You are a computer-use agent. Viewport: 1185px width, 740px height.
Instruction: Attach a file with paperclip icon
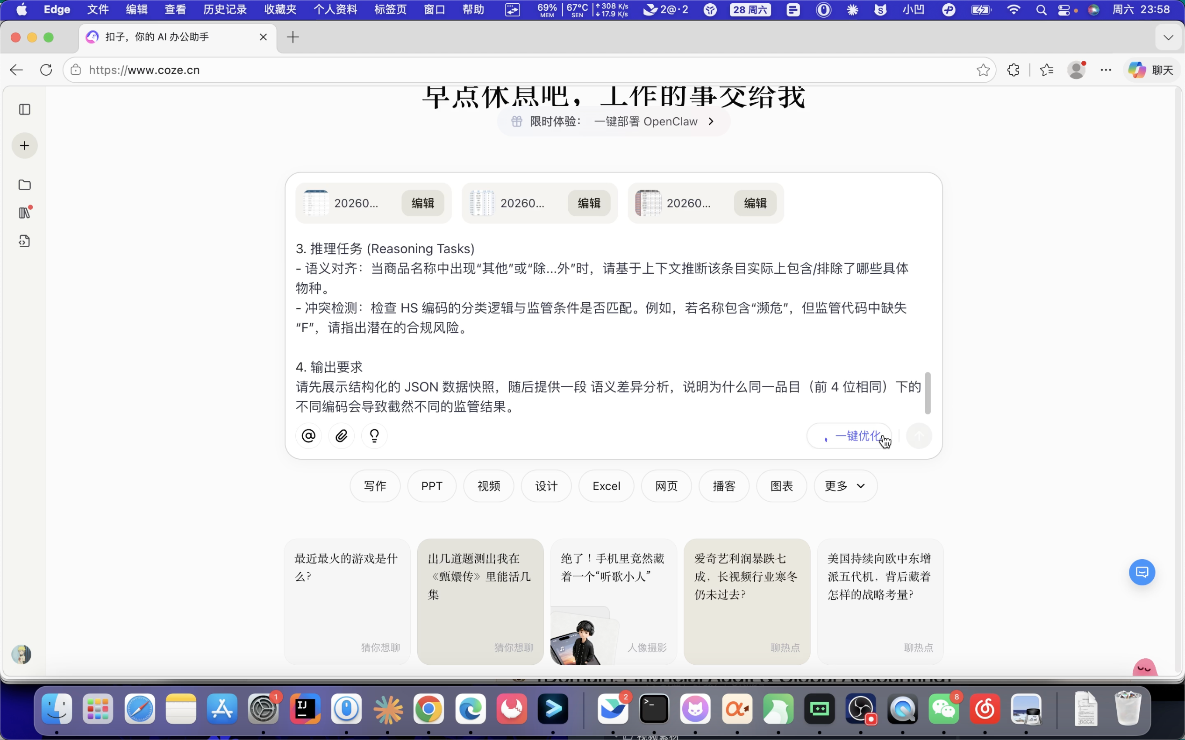point(341,435)
